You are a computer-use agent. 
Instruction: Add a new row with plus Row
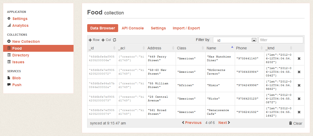point(94,40)
